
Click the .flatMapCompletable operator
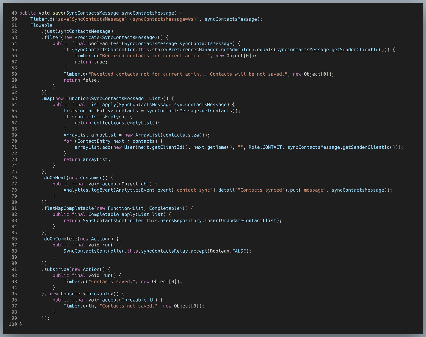click(69, 208)
